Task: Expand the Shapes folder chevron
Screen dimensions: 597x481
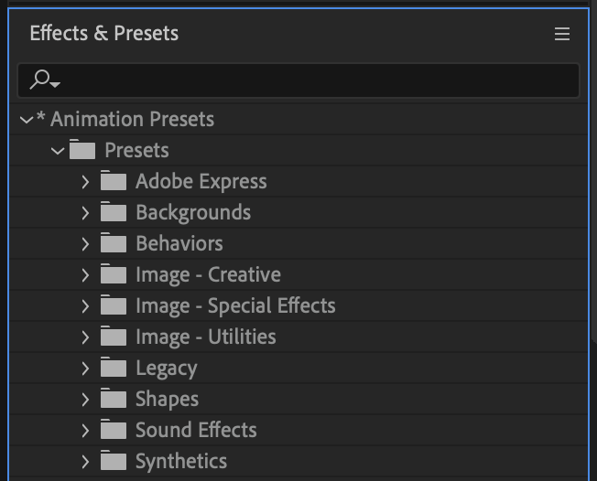Action: coord(85,400)
